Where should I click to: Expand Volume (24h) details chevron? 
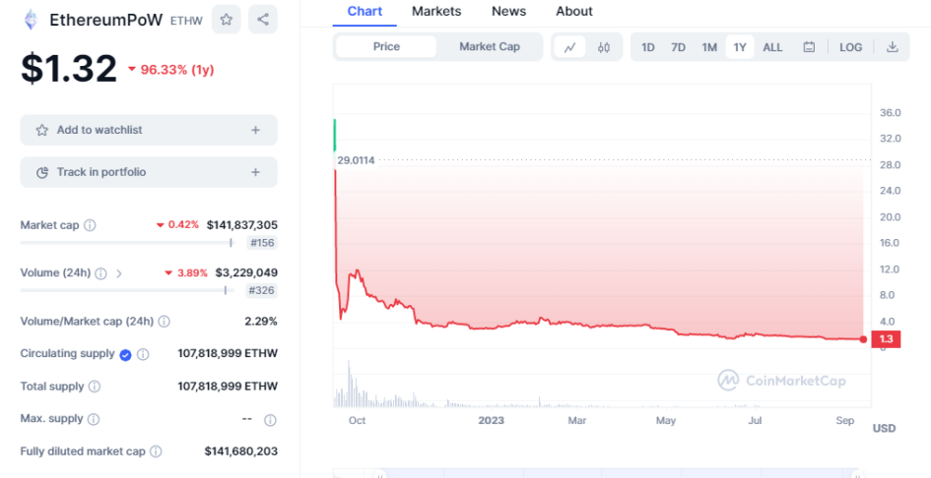(119, 273)
